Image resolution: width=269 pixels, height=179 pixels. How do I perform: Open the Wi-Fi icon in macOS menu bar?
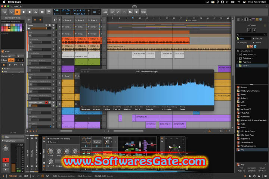239,2
